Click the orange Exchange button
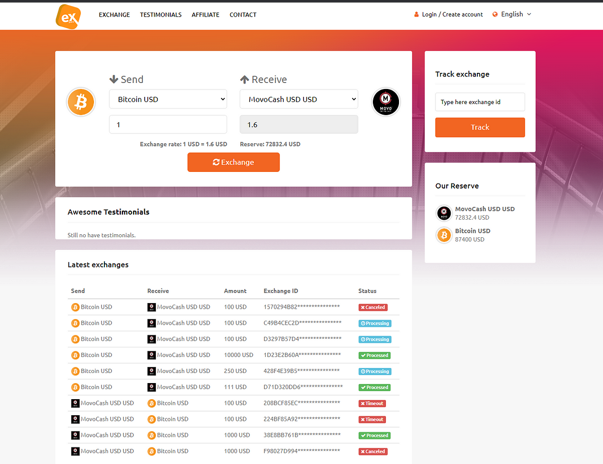Screen dimensions: 603x464 pyautogui.click(x=234, y=162)
